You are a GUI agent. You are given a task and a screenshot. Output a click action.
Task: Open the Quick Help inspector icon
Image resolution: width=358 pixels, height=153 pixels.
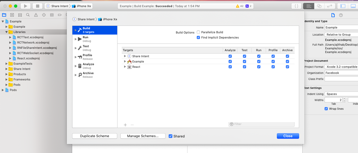(x=341, y=15)
